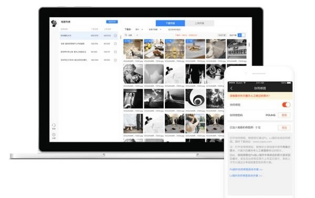Open the spiral staircase photo thumbnail

195,99
